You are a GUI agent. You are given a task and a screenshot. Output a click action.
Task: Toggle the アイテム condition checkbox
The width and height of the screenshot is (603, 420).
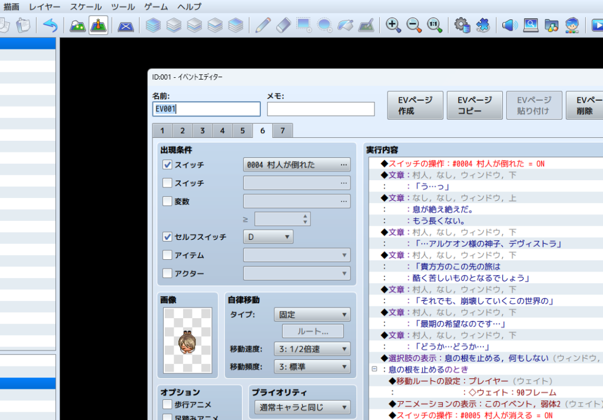point(167,255)
